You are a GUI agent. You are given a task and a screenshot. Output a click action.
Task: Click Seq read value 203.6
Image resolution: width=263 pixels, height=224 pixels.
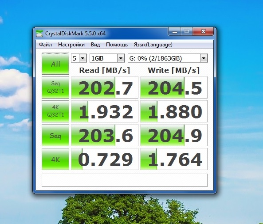(x=105, y=135)
